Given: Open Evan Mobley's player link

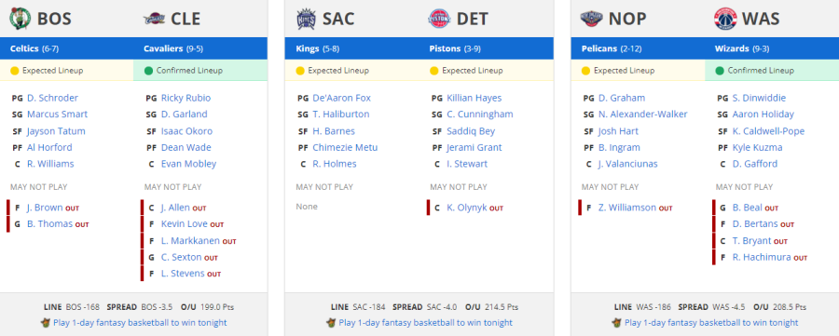Looking at the screenshot, I should (x=189, y=164).
